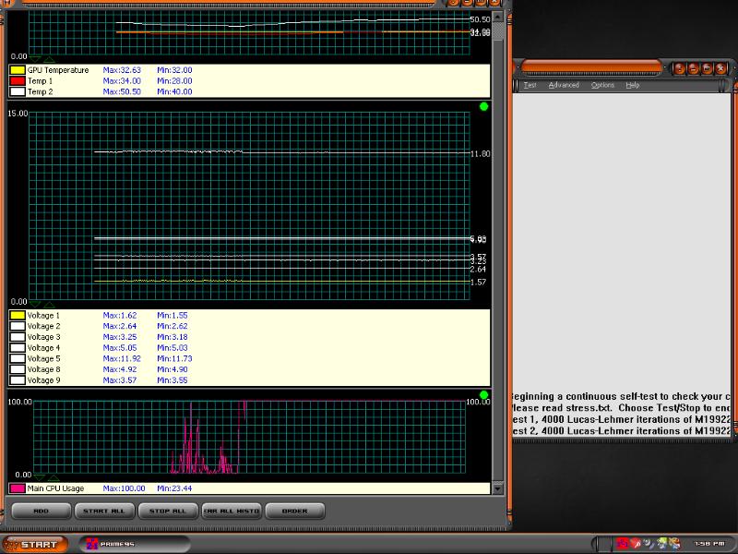Click the green status dot on CPU graph

click(x=484, y=395)
